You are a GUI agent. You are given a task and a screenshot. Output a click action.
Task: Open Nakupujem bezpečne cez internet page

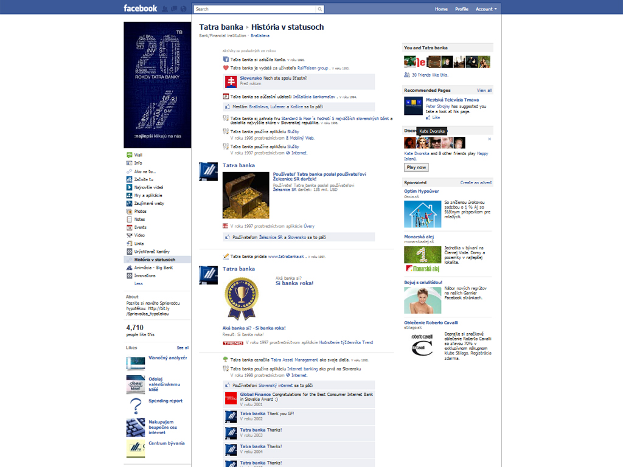[163, 427]
